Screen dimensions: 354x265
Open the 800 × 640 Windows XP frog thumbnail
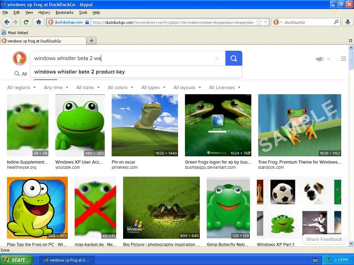pos(161,207)
